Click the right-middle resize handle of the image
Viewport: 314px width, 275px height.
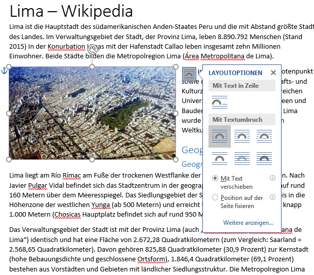click(176, 113)
